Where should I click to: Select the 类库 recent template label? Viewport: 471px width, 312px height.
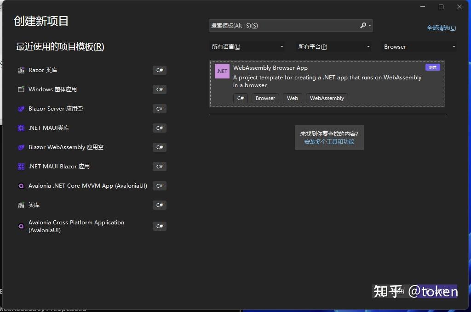tap(34, 205)
